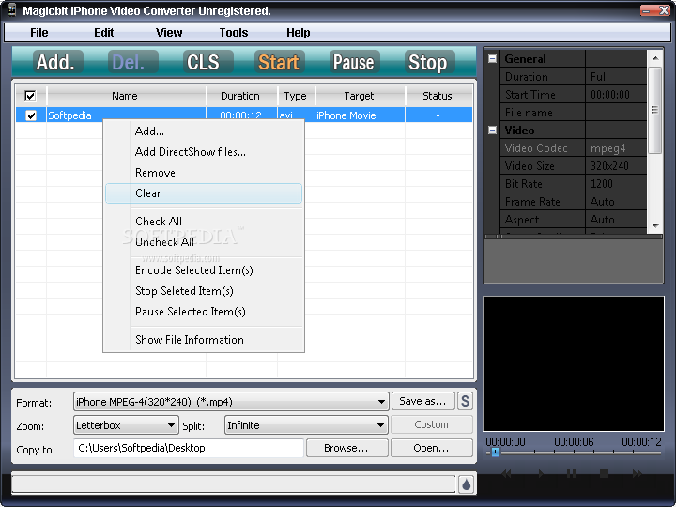Viewport: 676px width, 507px height.
Task: Open the Zoom Letterbox dropdown
Action: (x=126, y=425)
